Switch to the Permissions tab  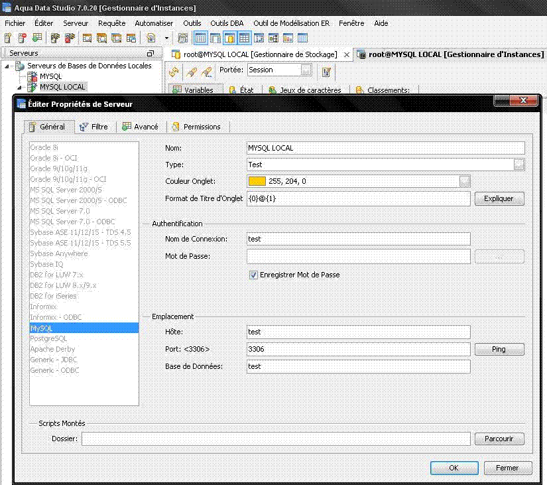coord(197,127)
